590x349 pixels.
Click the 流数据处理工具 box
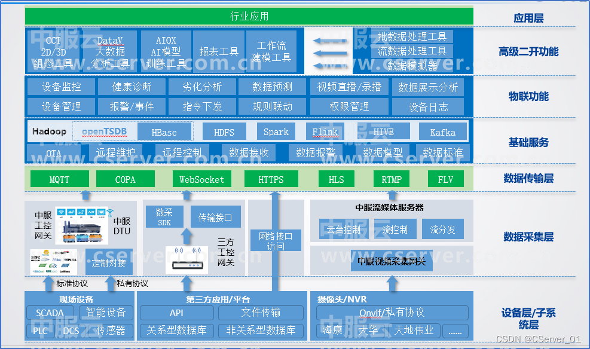412,51
